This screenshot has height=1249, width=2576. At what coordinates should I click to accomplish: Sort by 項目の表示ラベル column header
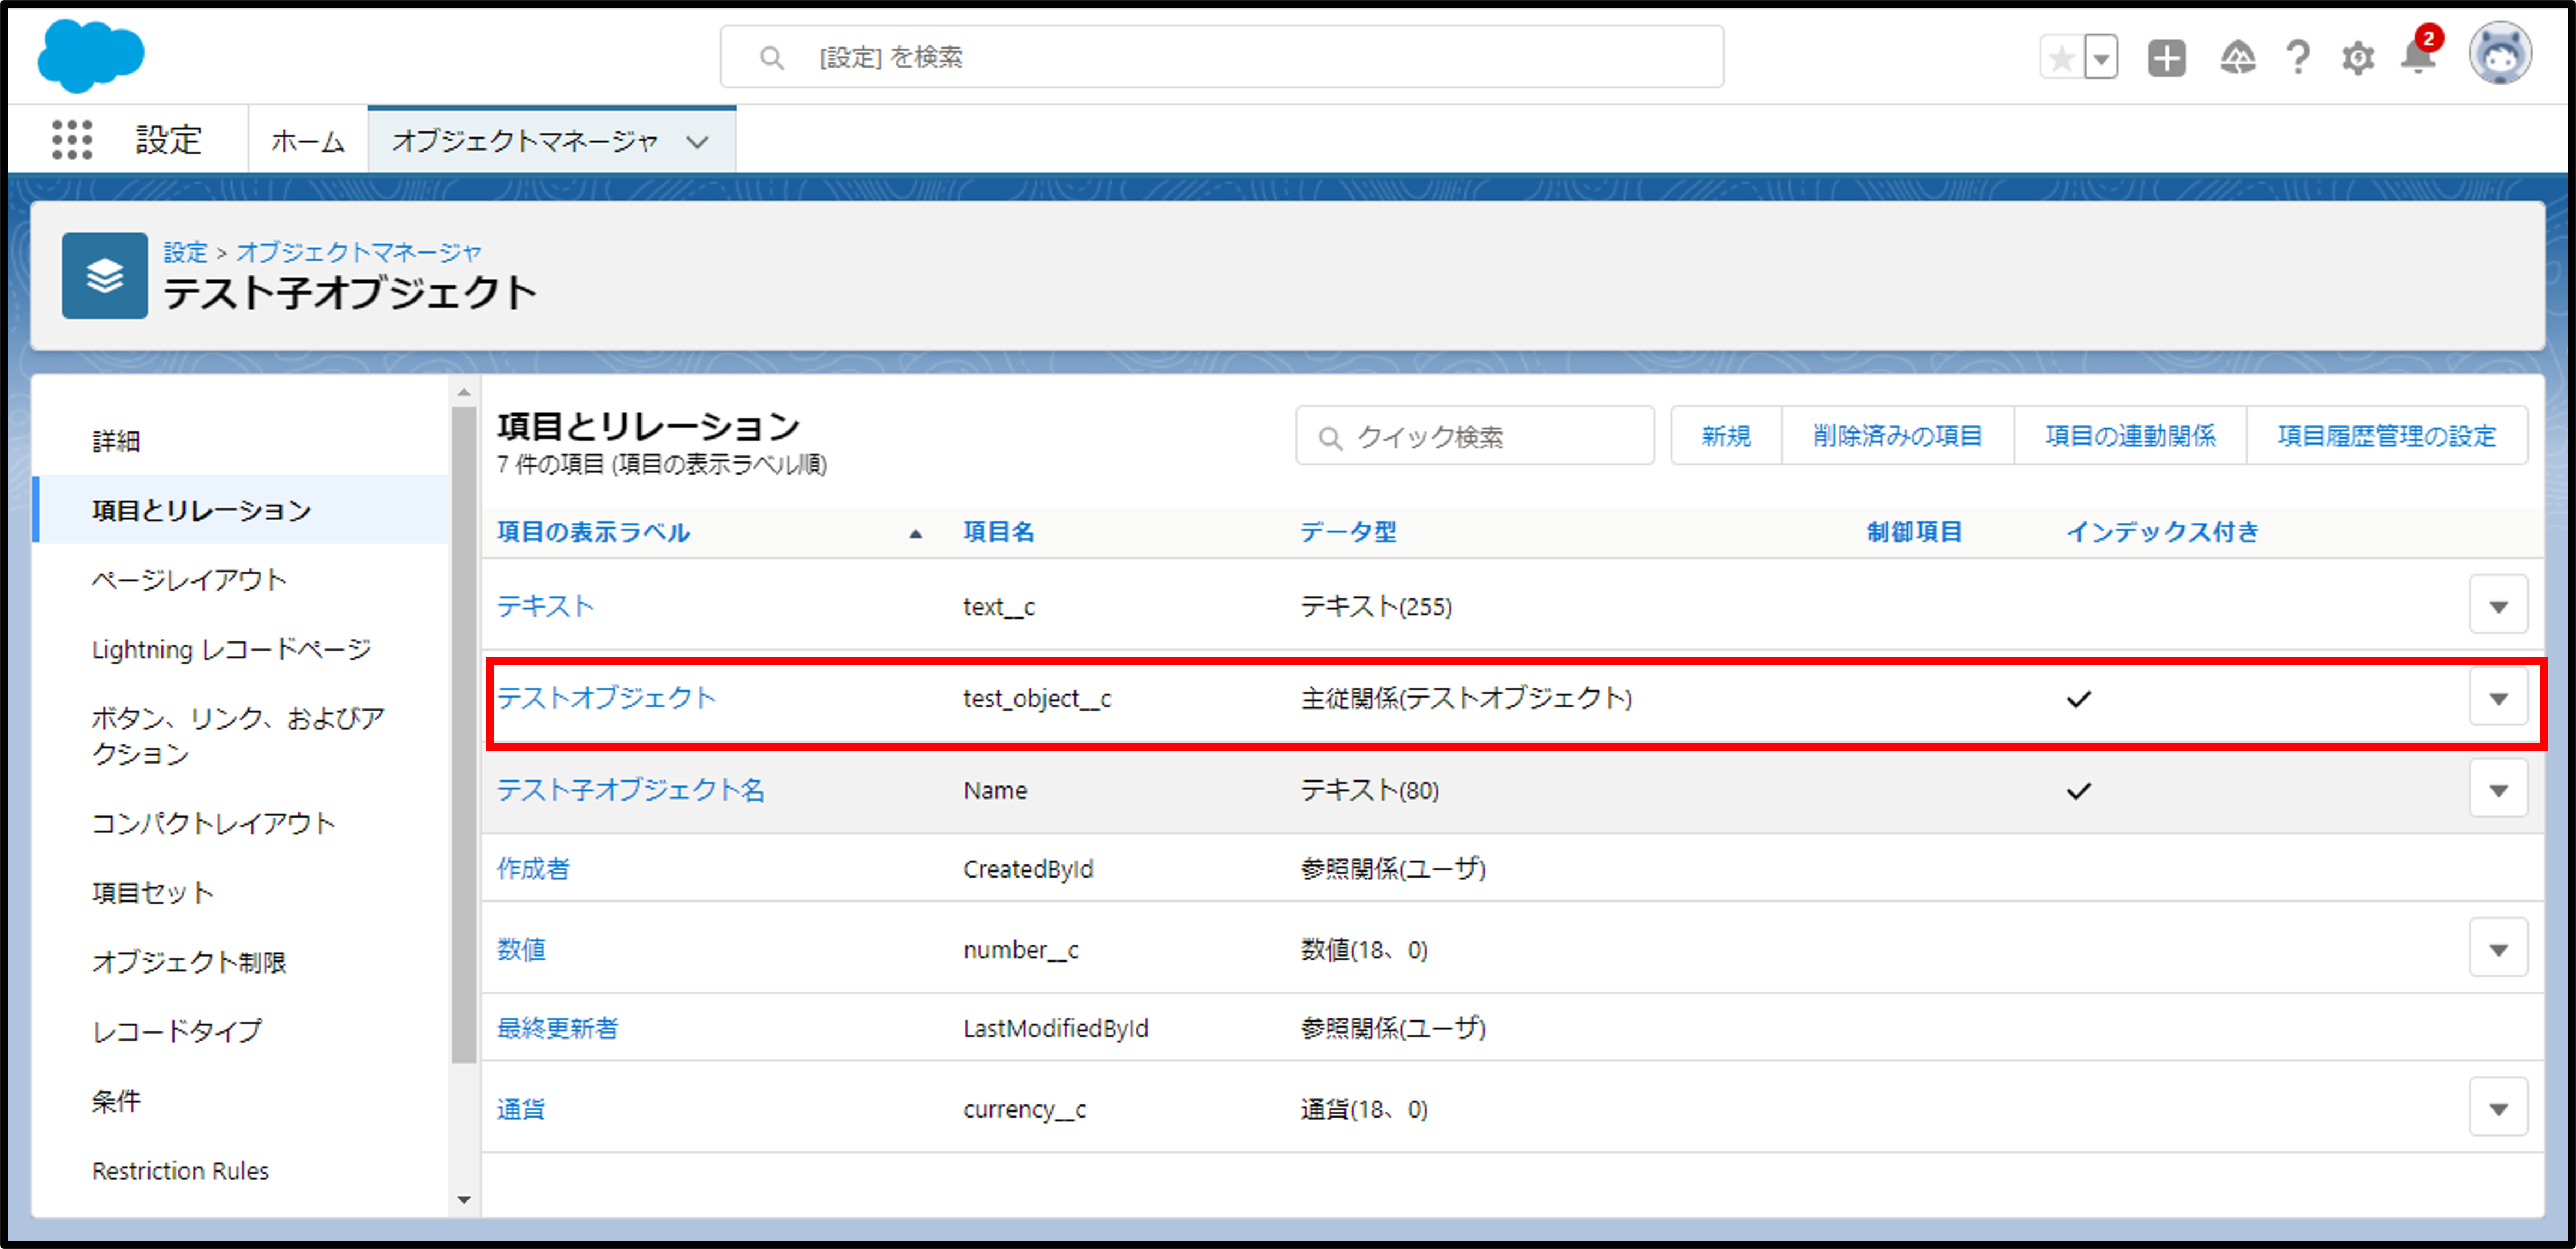click(x=593, y=532)
